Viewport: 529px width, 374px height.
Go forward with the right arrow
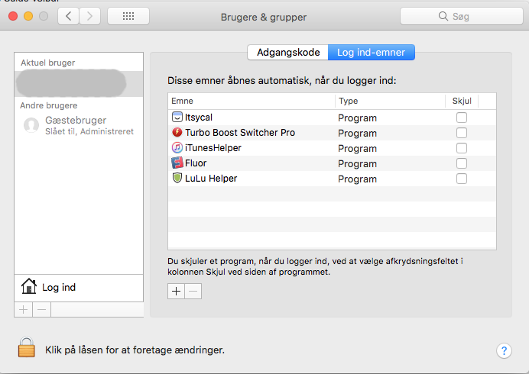click(x=89, y=16)
